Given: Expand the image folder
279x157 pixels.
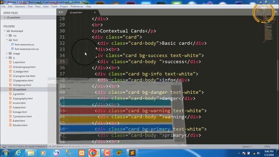Looking at the screenshot, I should (x=7, y=53).
